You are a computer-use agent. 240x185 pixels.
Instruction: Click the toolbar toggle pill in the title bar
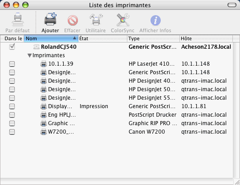tap(232, 5)
